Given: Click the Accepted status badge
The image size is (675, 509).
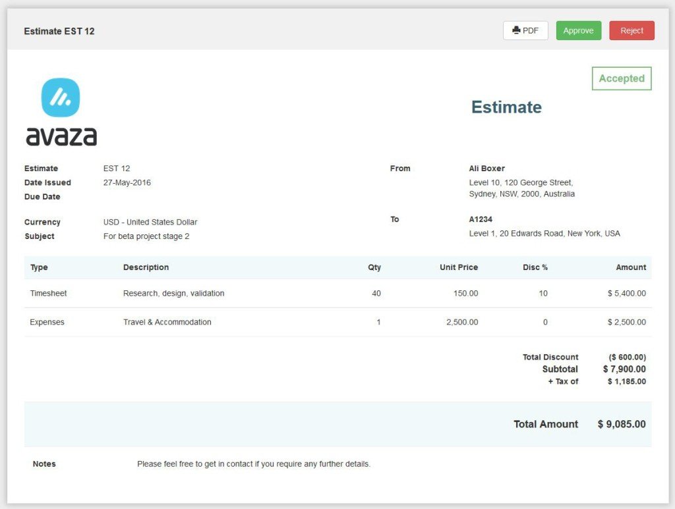Looking at the screenshot, I should [620, 78].
